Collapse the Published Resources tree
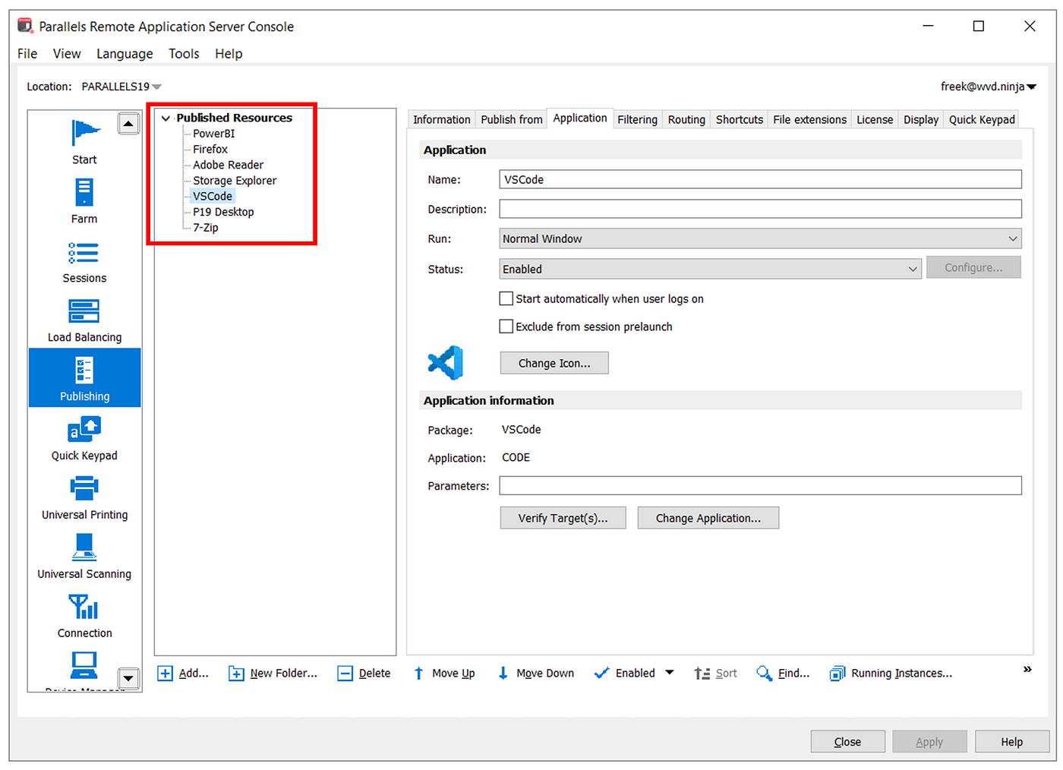 pos(166,118)
